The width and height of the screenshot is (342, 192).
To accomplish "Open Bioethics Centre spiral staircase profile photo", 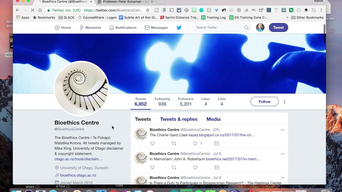I will click(x=81, y=88).
